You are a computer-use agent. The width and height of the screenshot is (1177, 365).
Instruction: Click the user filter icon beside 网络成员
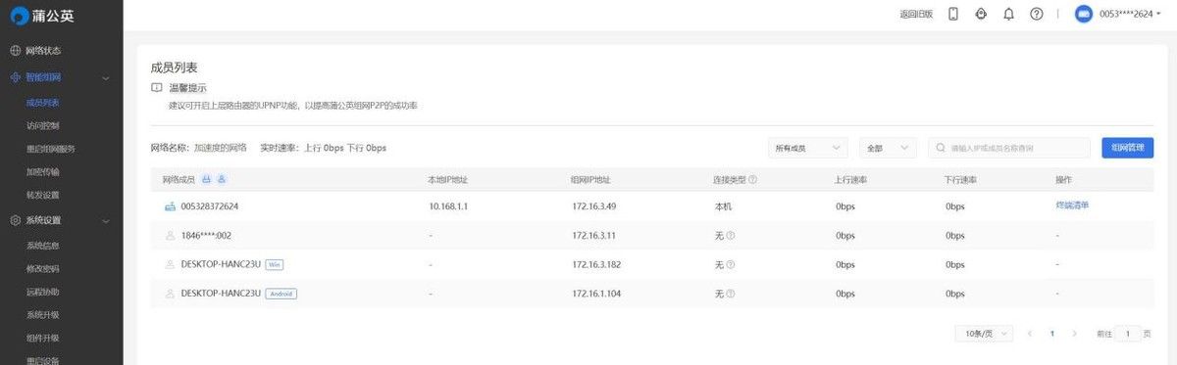(x=222, y=180)
